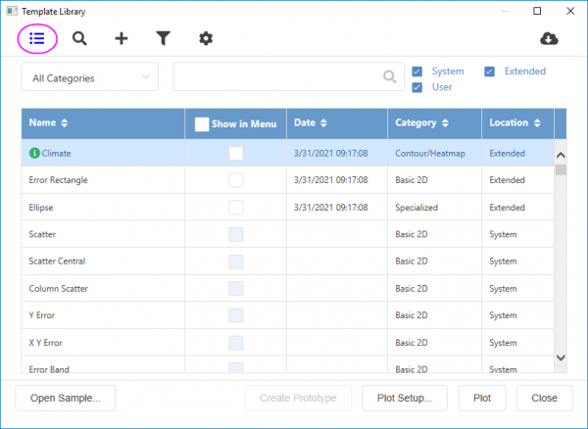This screenshot has width=588, height=429.
Task: Open the search magnifier tool
Action: pyautogui.click(x=79, y=39)
